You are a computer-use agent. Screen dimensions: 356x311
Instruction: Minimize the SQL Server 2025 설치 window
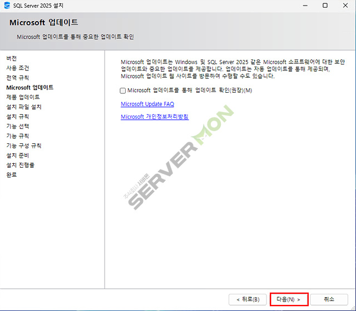(x=305, y=6)
